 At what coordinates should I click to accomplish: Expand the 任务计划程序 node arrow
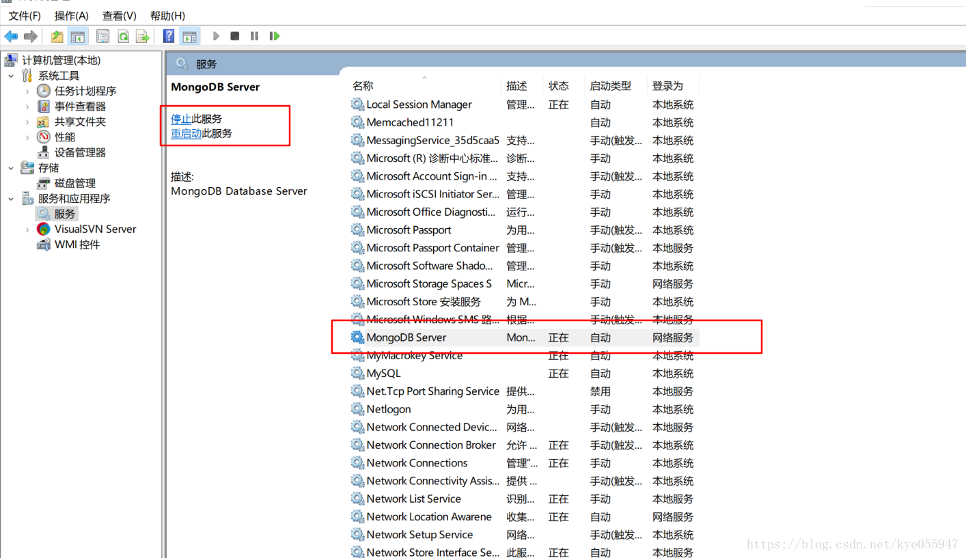point(27,91)
